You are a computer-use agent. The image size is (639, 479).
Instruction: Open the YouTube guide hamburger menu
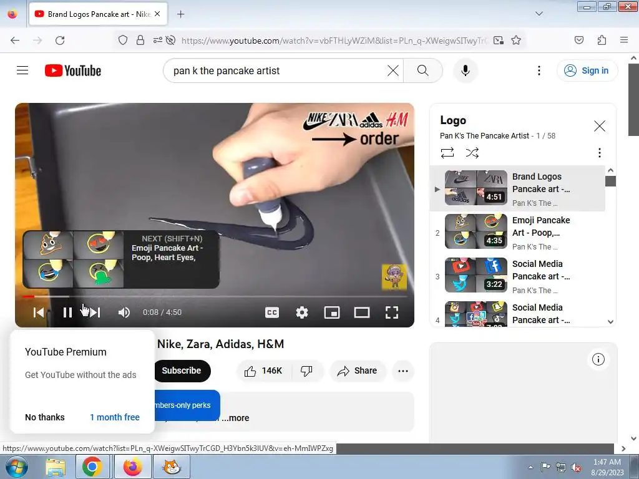point(22,70)
